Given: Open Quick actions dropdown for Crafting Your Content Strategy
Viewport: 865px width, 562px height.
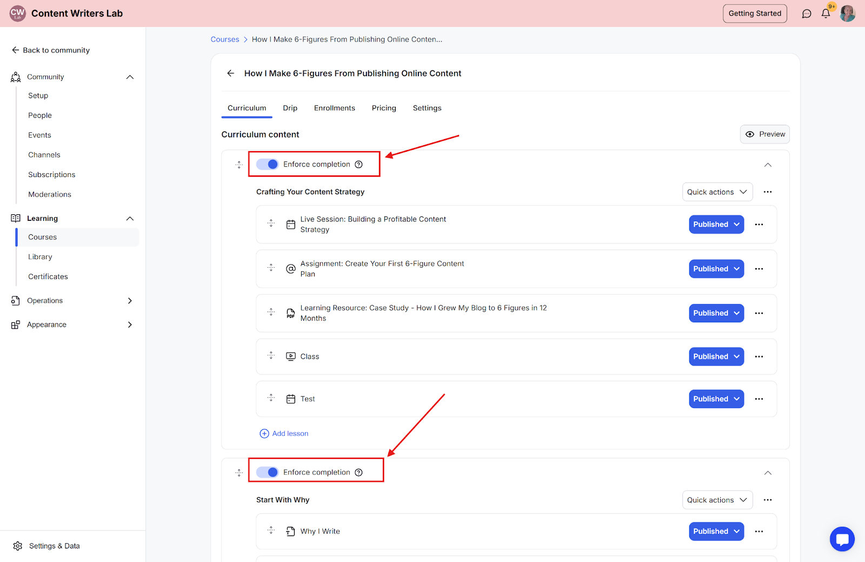Looking at the screenshot, I should (717, 192).
